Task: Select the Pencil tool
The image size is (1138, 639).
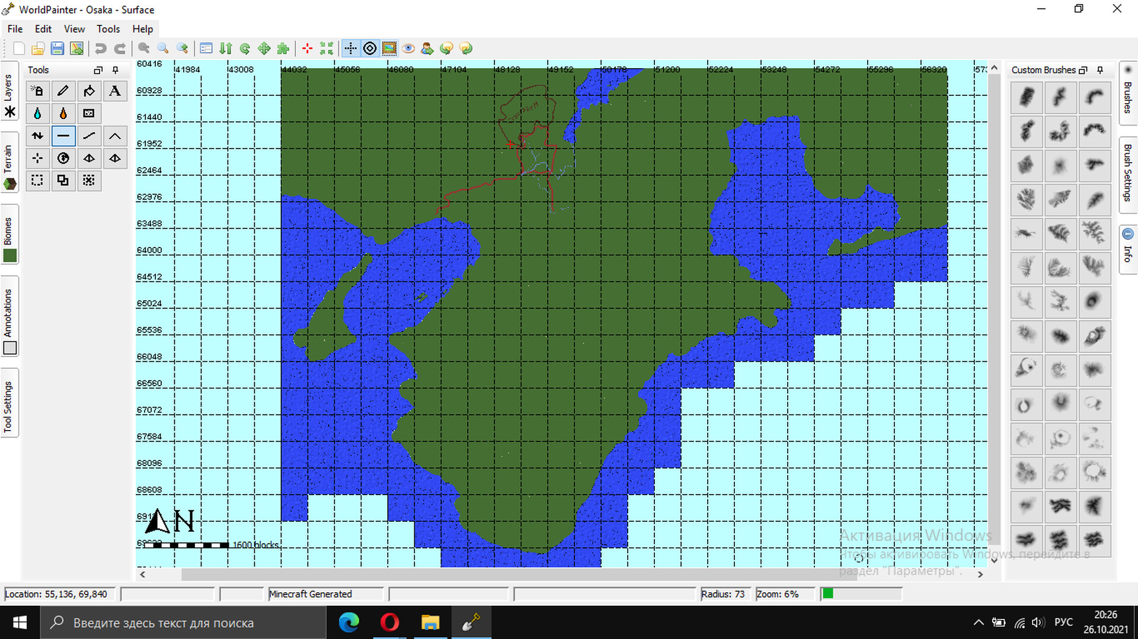Action: tap(63, 91)
